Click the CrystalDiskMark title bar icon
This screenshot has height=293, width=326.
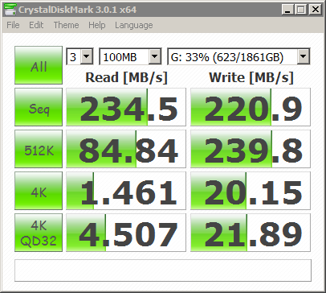[10, 10]
